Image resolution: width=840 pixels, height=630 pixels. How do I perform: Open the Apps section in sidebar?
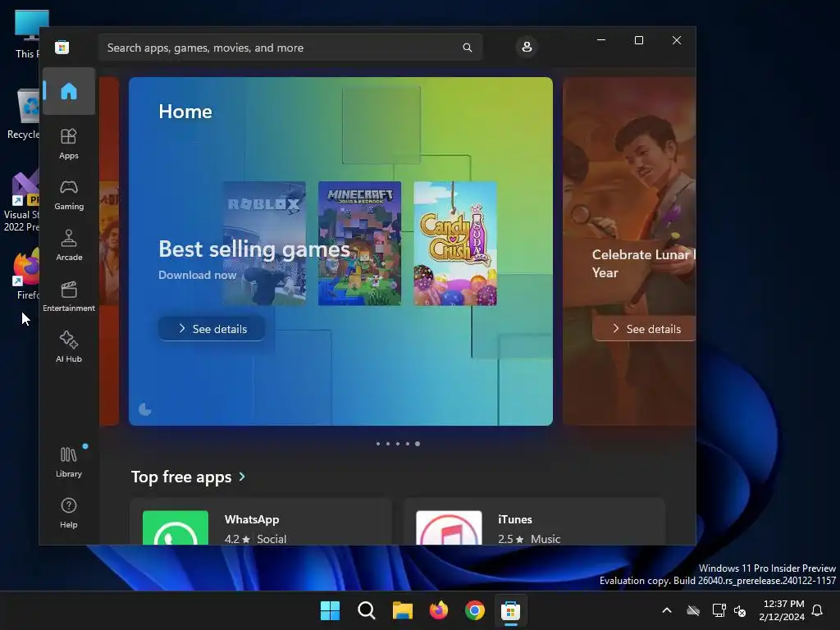pyautogui.click(x=69, y=144)
